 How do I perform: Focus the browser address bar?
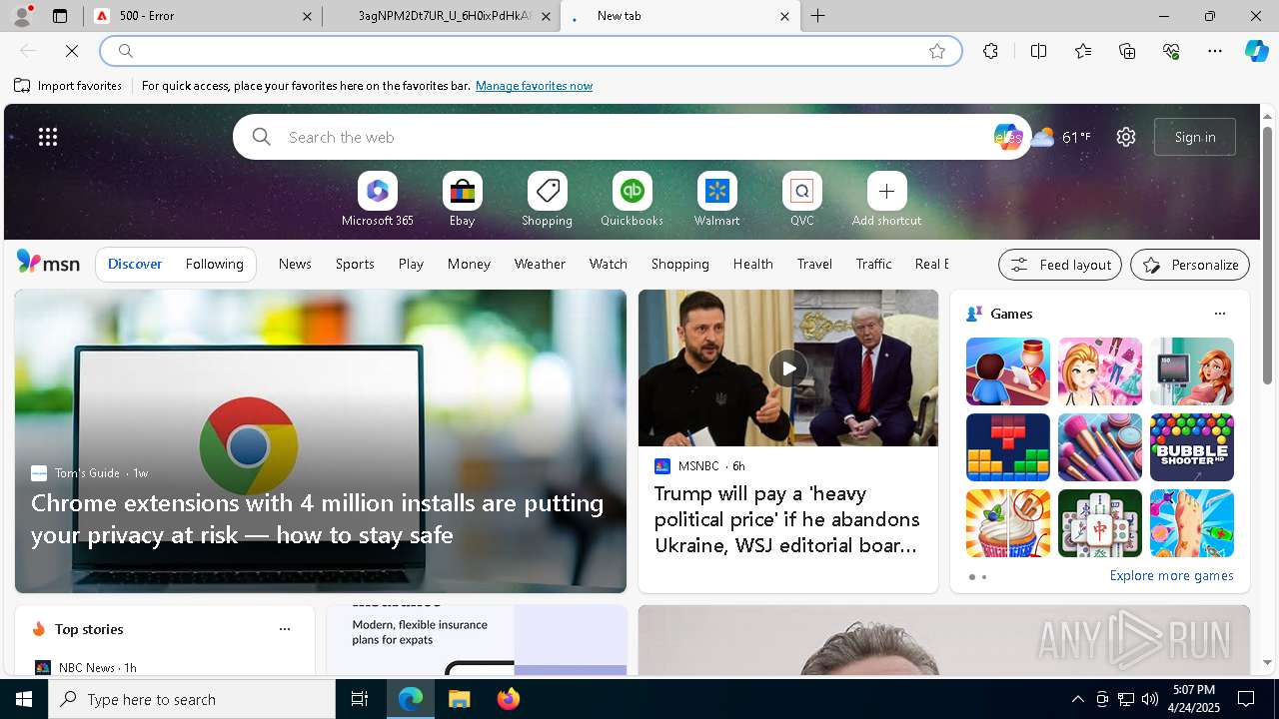coord(530,51)
